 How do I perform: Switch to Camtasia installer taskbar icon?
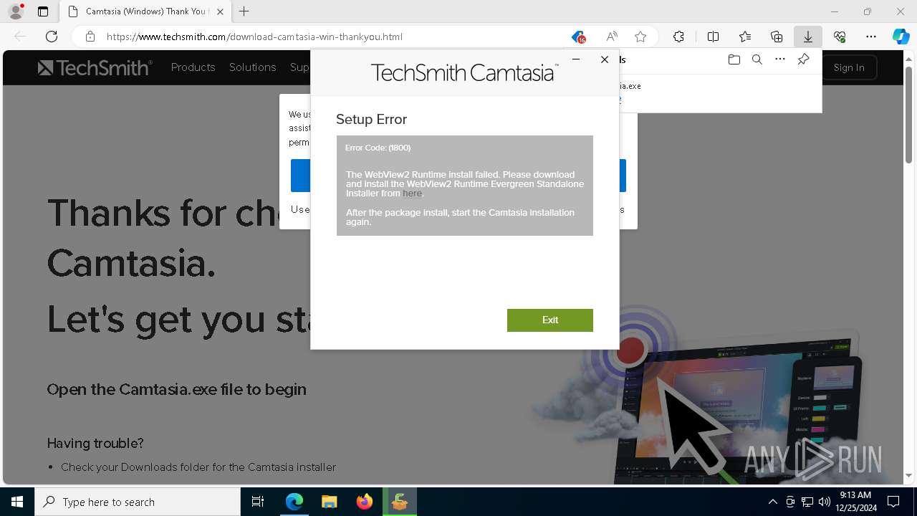[x=399, y=502]
